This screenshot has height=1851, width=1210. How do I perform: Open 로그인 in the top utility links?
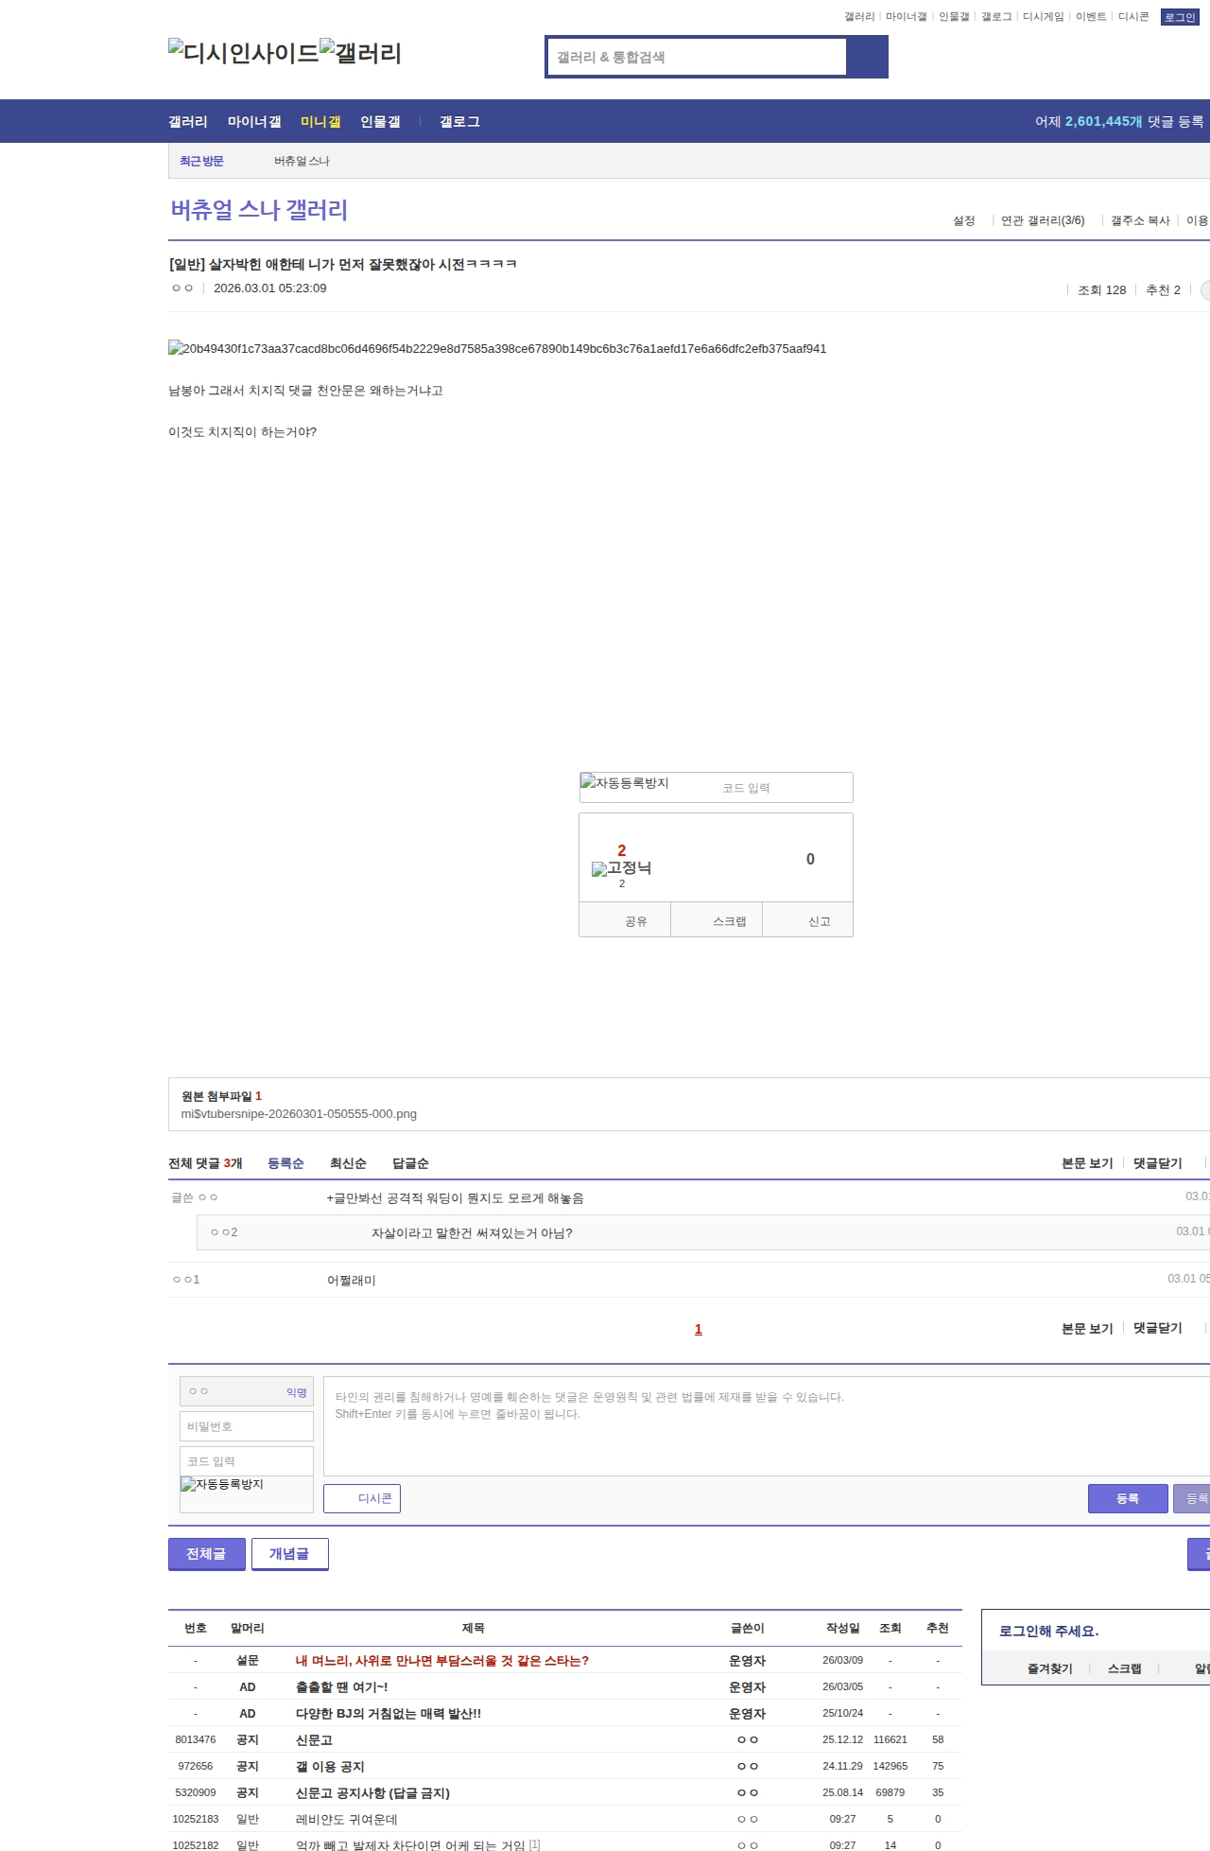[1180, 17]
